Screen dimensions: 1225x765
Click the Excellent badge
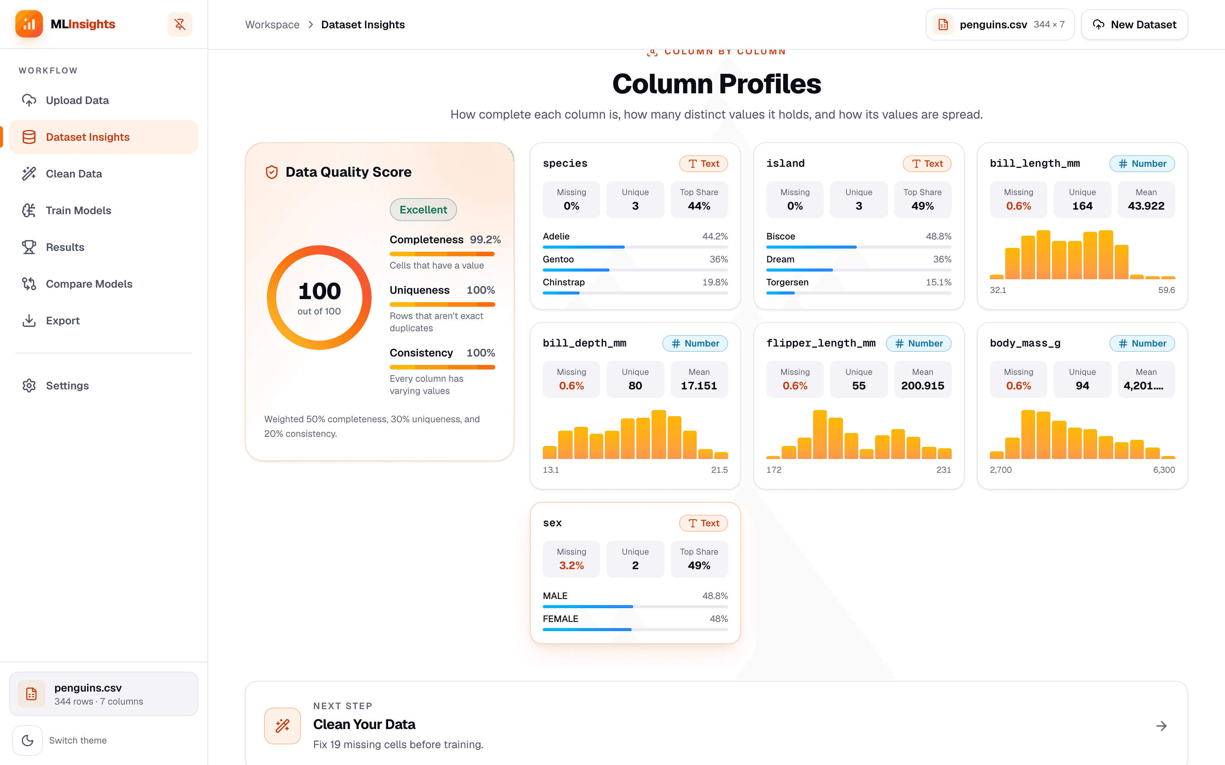point(423,210)
